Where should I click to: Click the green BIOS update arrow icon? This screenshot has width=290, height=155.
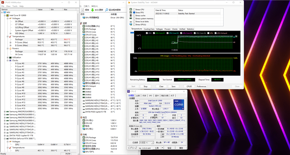pos(92,10)
